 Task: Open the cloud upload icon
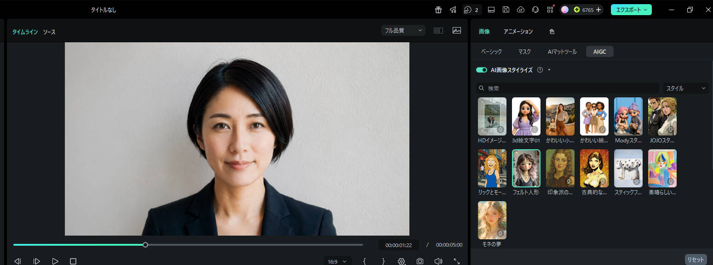pyautogui.click(x=521, y=10)
